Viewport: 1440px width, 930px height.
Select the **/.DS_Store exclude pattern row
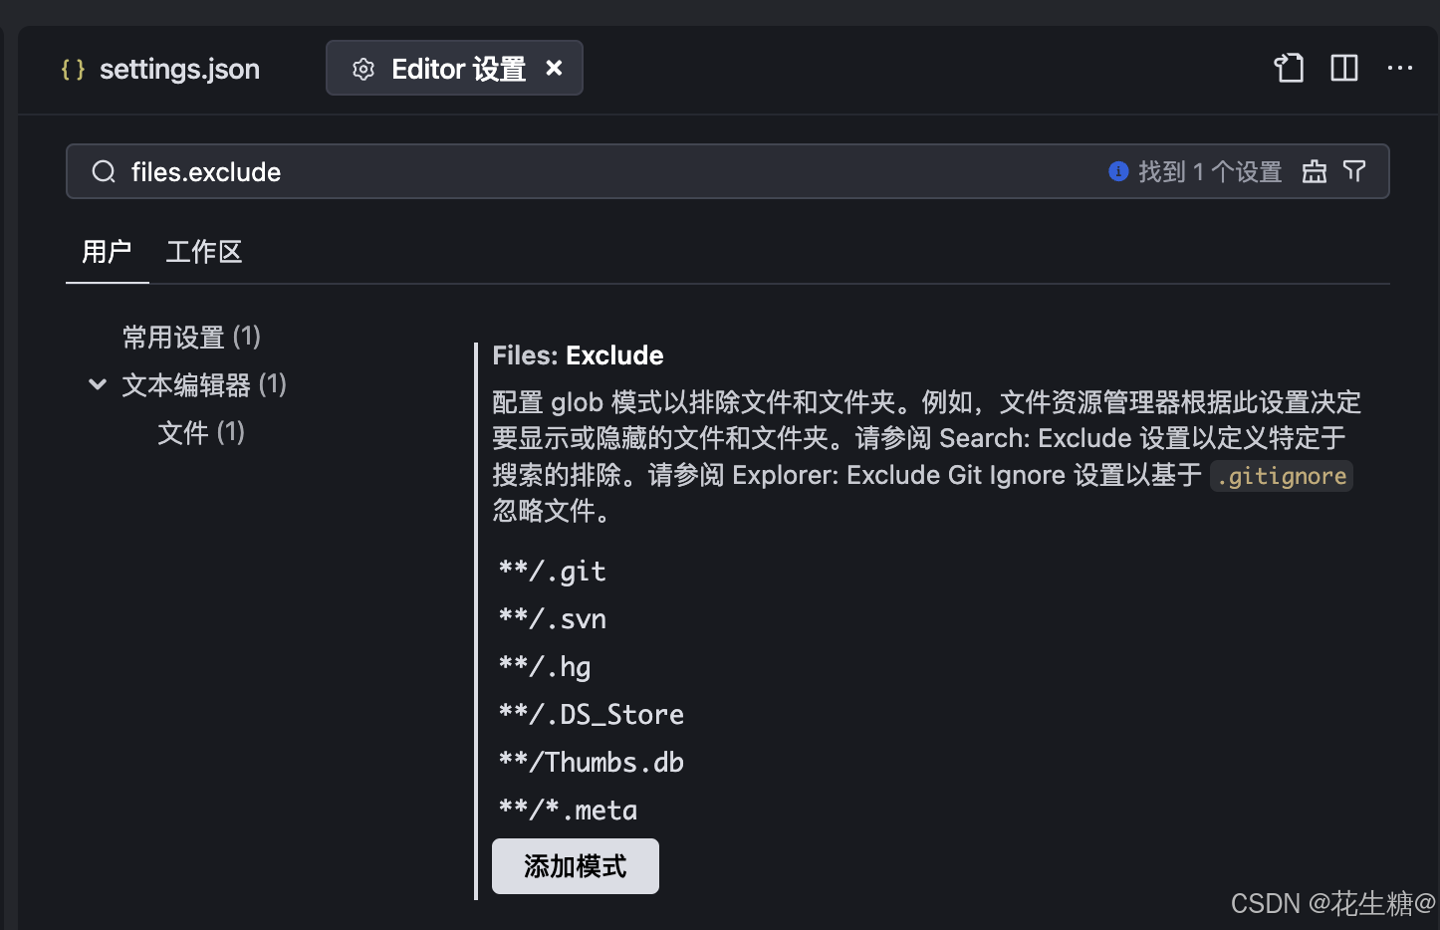[x=592, y=713]
